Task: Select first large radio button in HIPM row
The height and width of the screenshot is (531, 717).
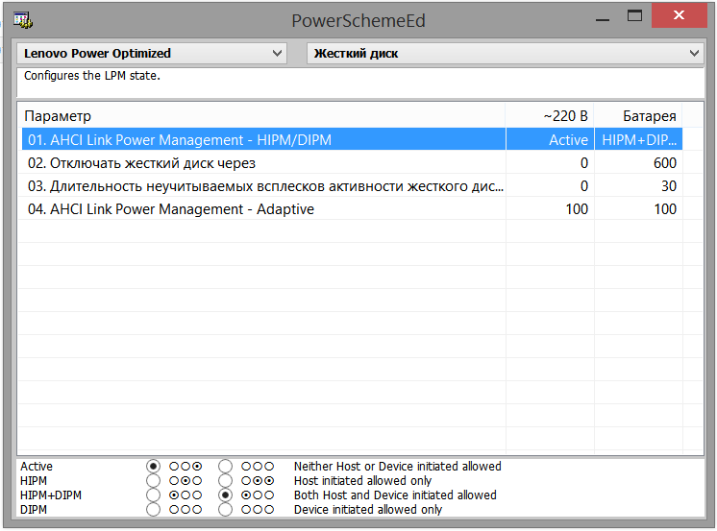Action: [153, 481]
